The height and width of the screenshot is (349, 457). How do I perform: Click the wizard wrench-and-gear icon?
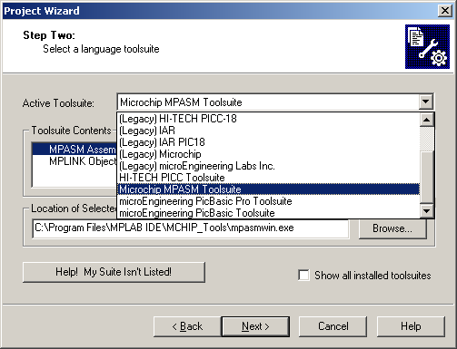click(x=427, y=46)
